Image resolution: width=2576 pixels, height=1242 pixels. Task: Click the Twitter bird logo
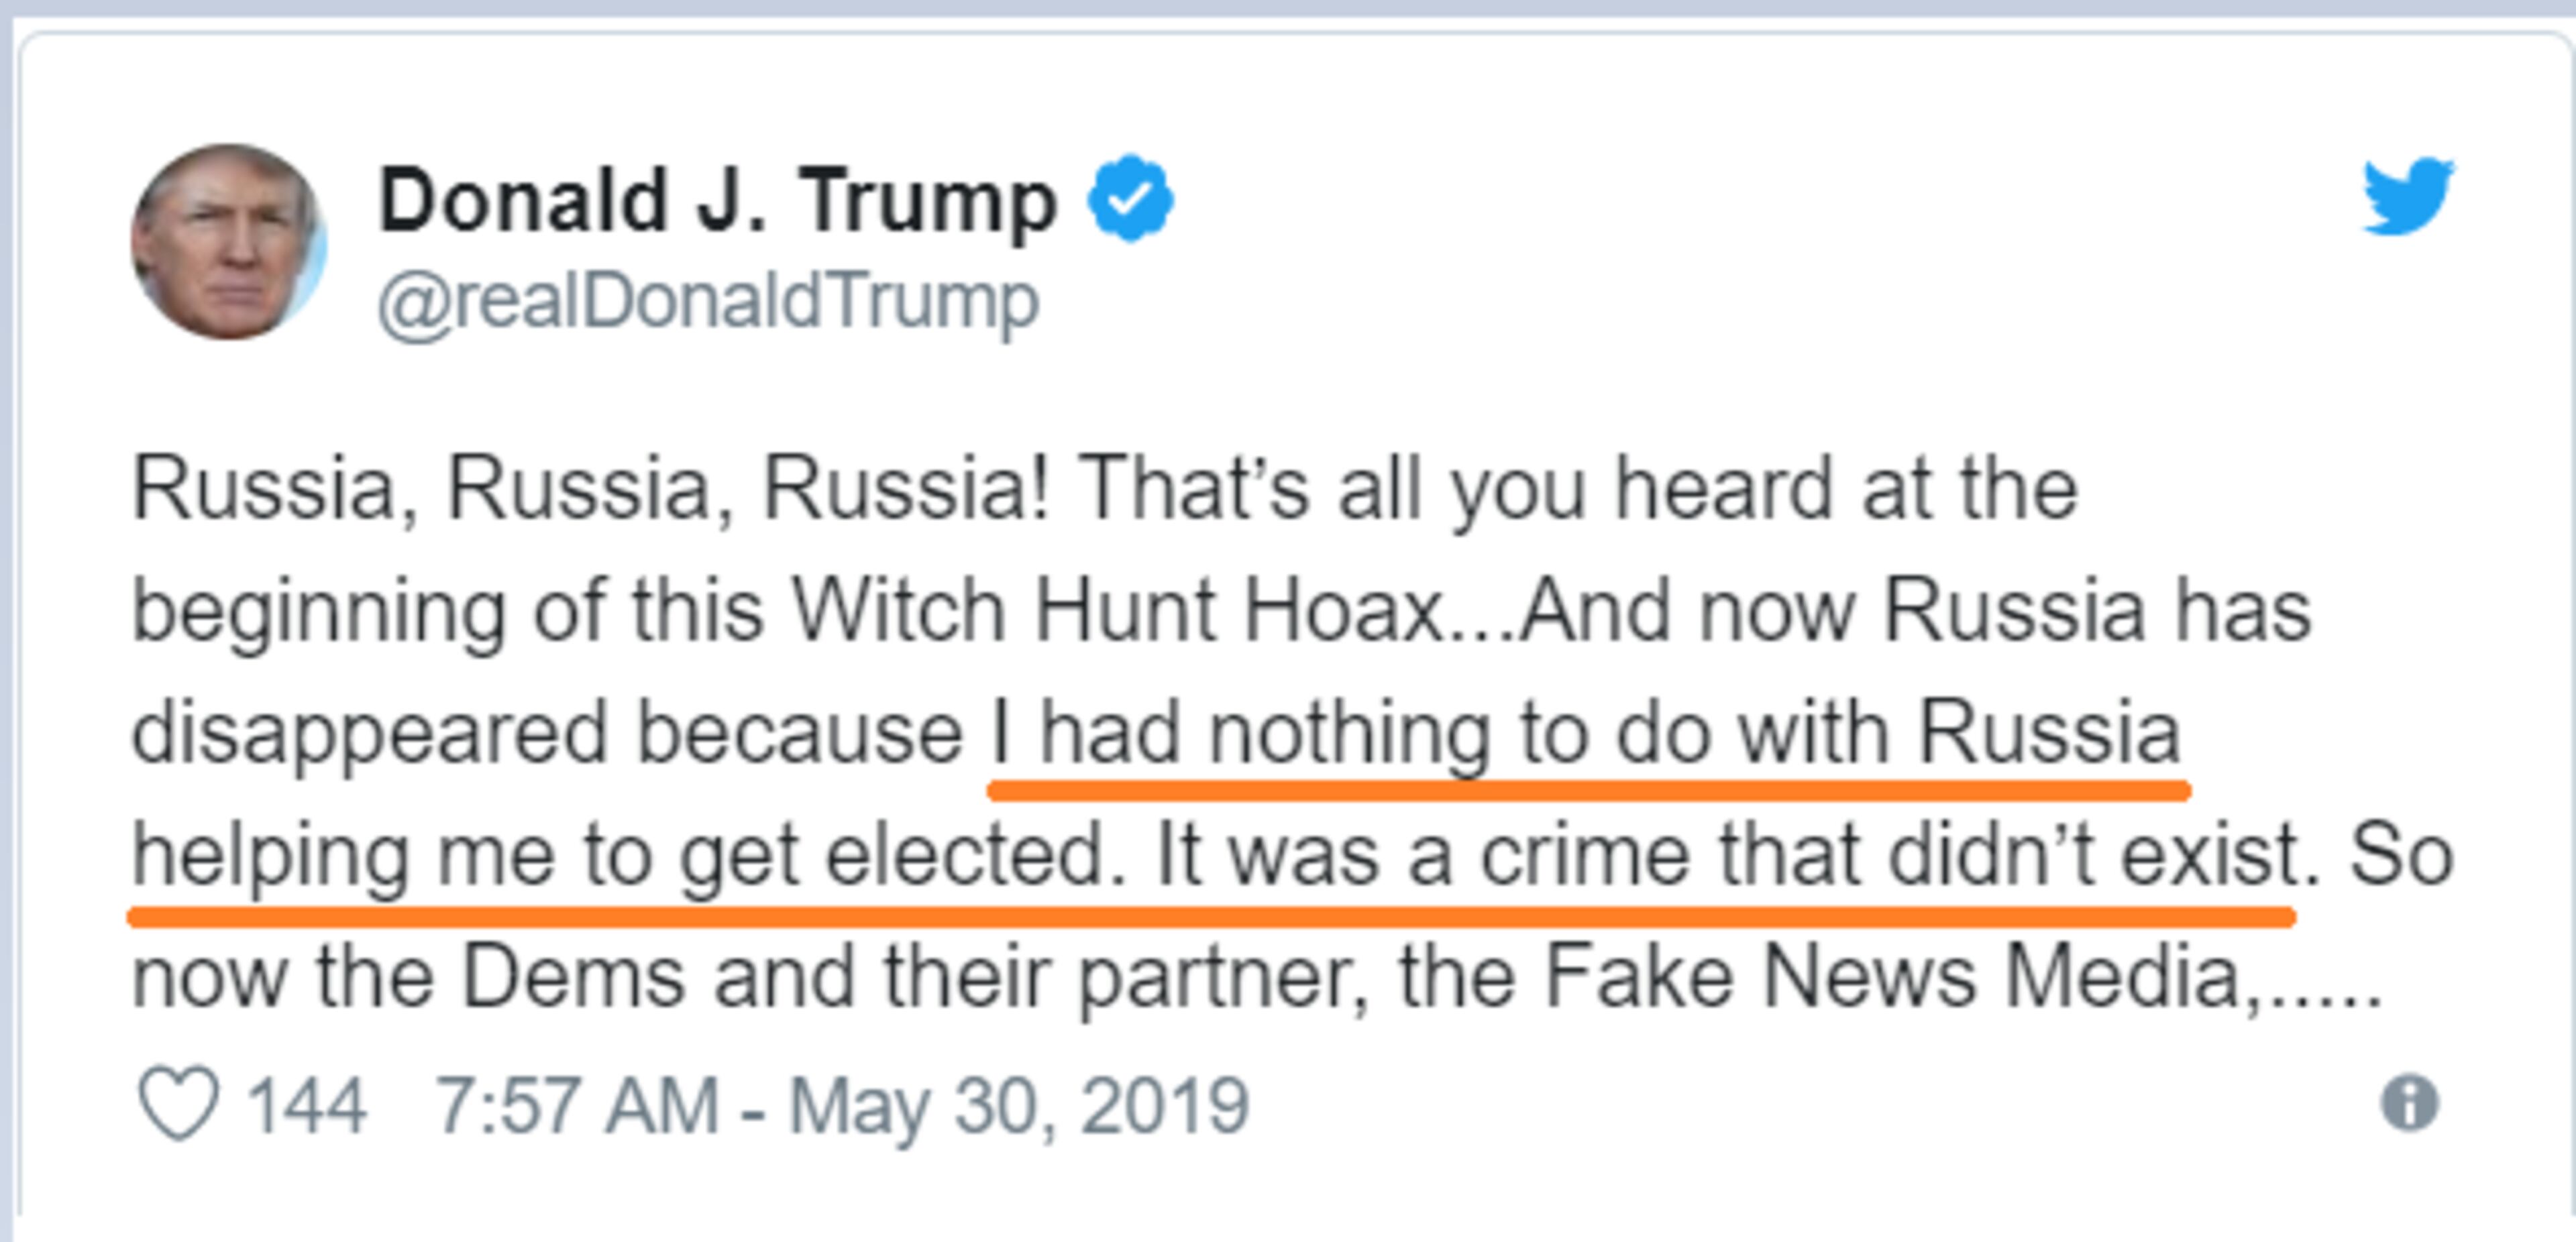(x=2408, y=196)
